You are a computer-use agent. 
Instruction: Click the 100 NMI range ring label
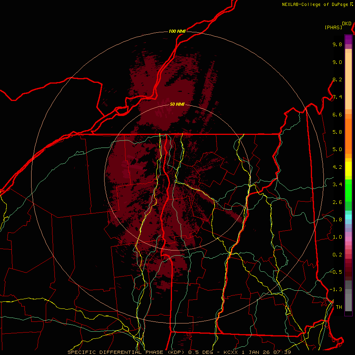pos(177,31)
